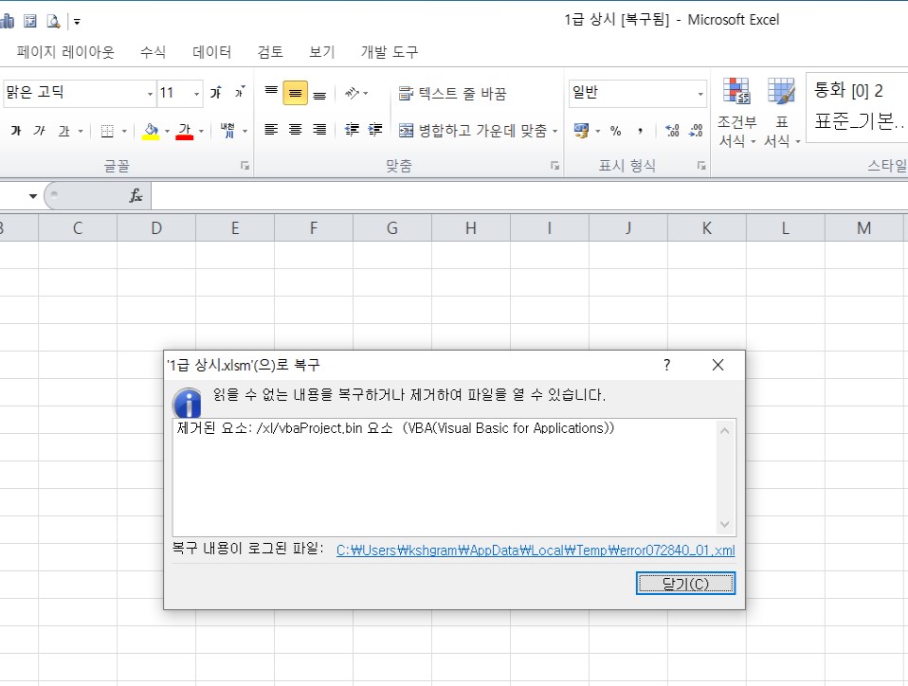Toggle the highlighted middle vertical align button
908x686 pixels.
click(x=295, y=93)
